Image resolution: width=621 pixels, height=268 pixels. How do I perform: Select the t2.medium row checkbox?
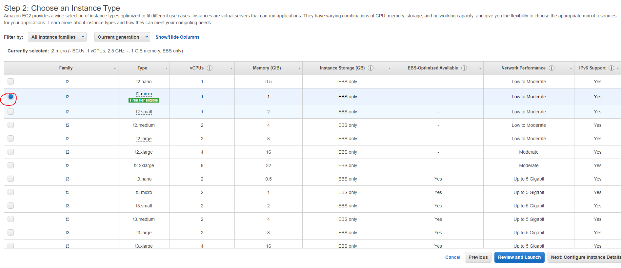tap(11, 125)
